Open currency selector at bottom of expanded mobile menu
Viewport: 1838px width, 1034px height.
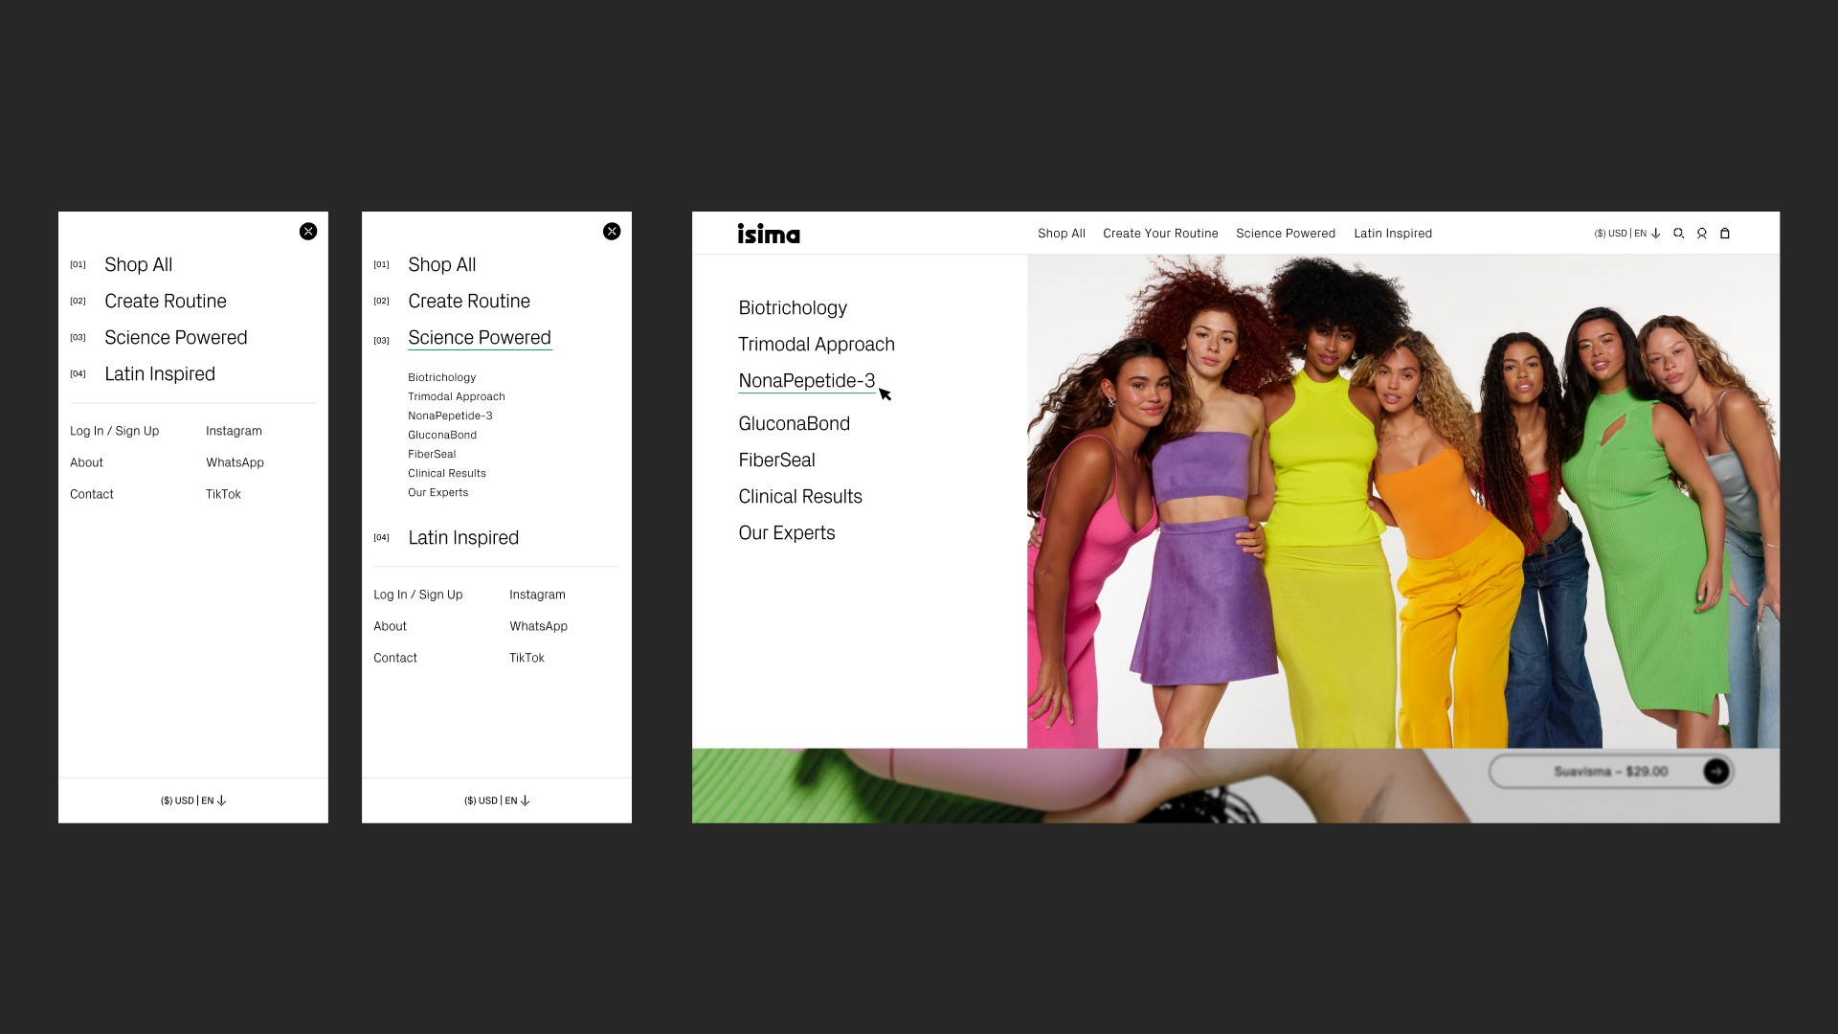coord(497,800)
